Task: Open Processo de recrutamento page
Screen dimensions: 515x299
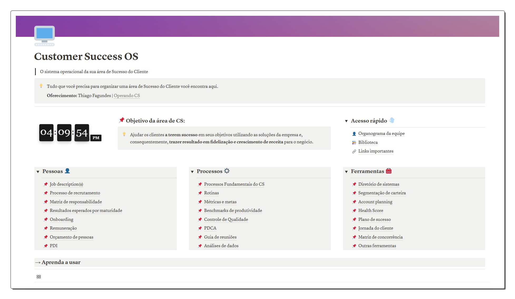Action: (x=75, y=193)
